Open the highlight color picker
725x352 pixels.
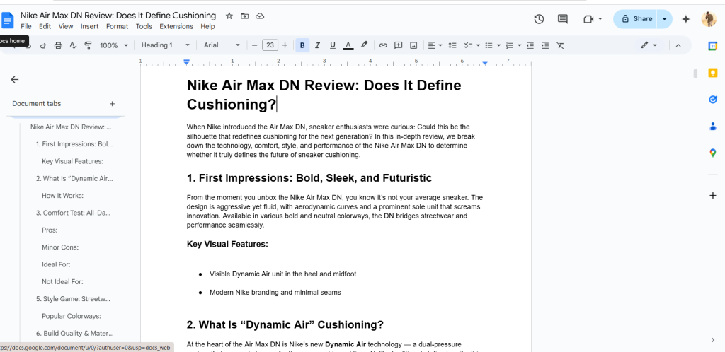365,45
